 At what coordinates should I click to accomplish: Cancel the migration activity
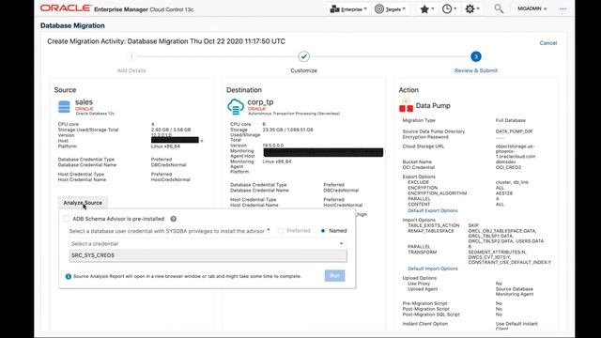pos(548,43)
